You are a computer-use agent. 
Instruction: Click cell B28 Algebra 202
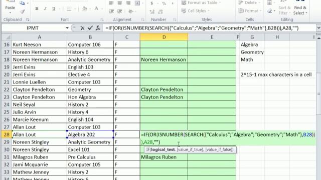click(90, 134)
